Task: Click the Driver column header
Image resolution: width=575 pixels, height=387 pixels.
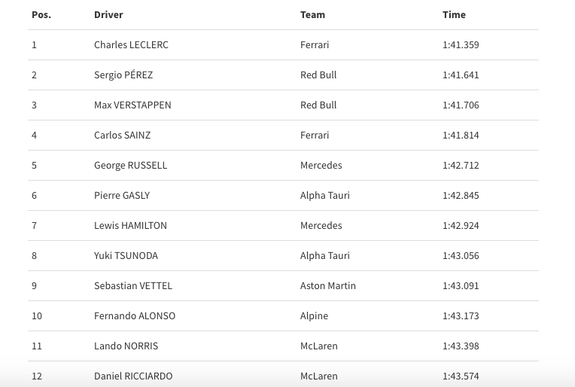Action: point(108,14)
